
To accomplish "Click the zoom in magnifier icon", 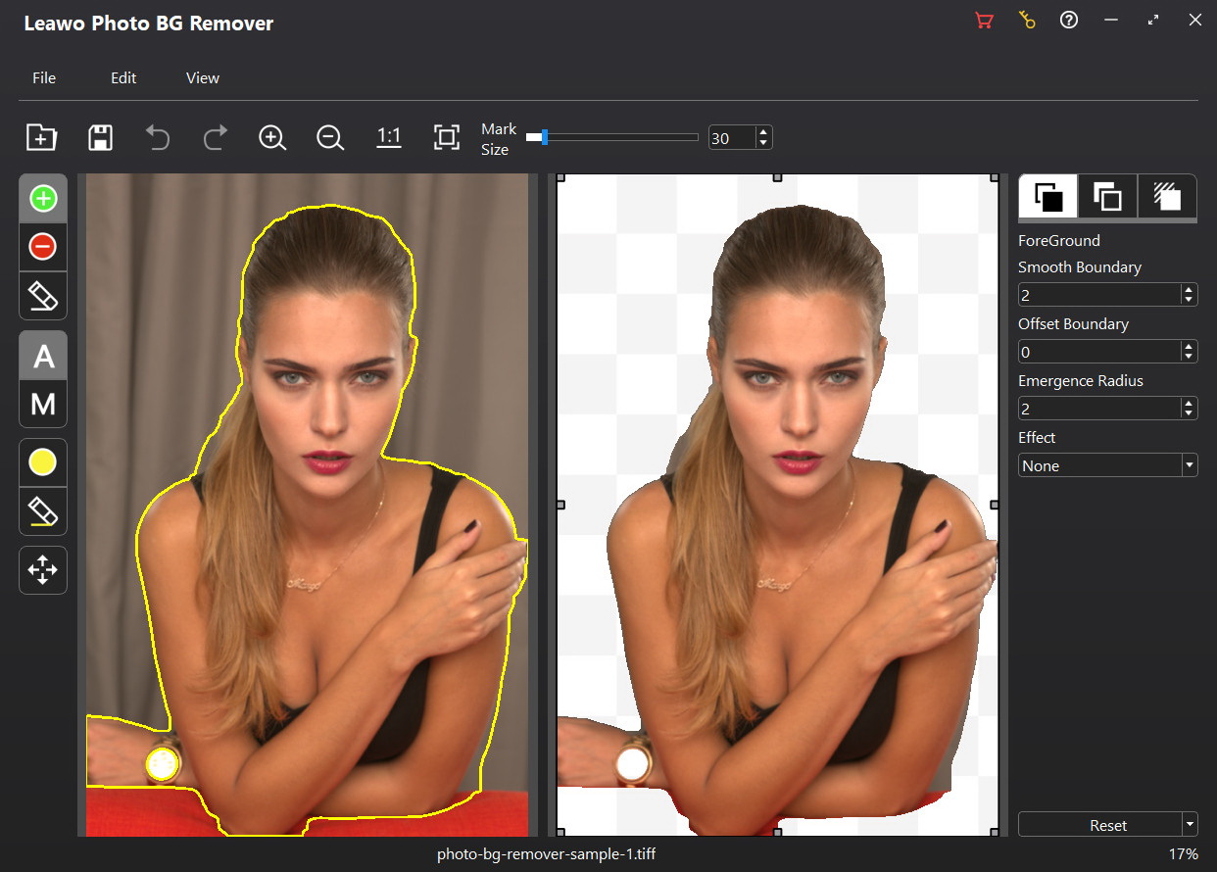I will pos(272,137).
